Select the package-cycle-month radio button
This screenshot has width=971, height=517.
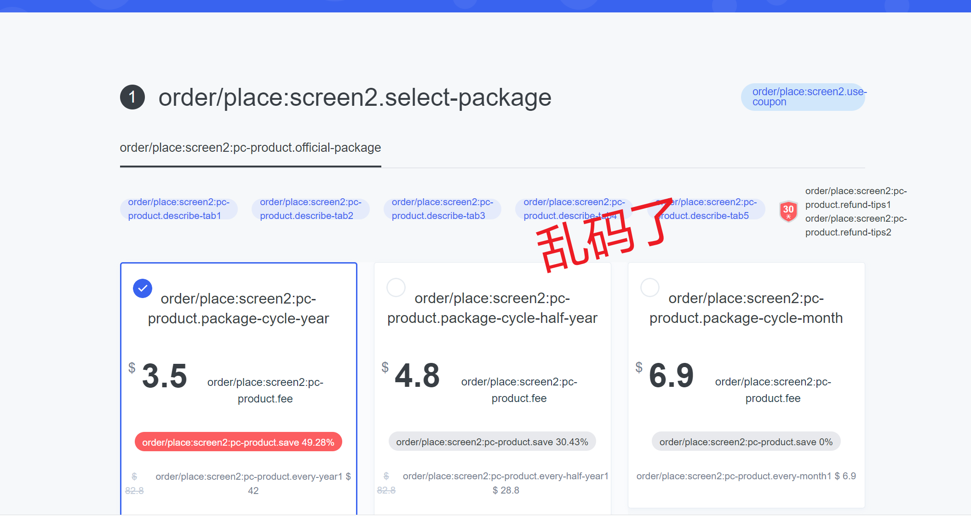[649, 287]
